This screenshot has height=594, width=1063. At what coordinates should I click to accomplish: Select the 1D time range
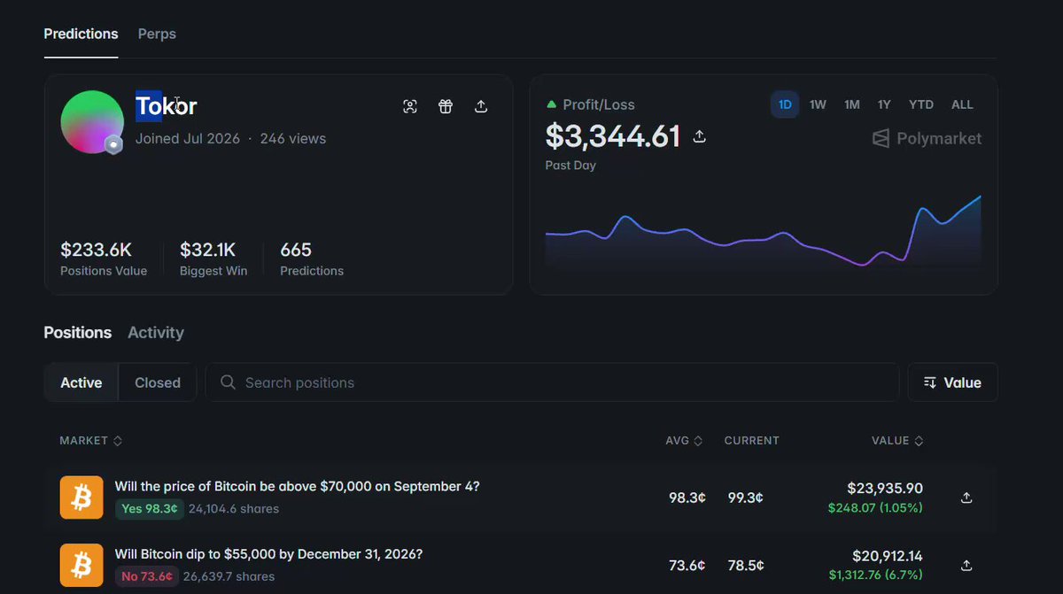tap(785, 104)
